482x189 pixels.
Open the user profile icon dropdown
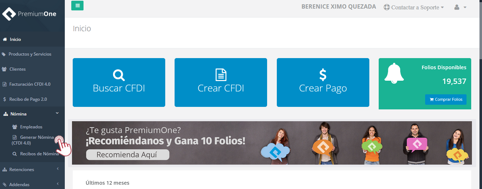click(460, 7)
